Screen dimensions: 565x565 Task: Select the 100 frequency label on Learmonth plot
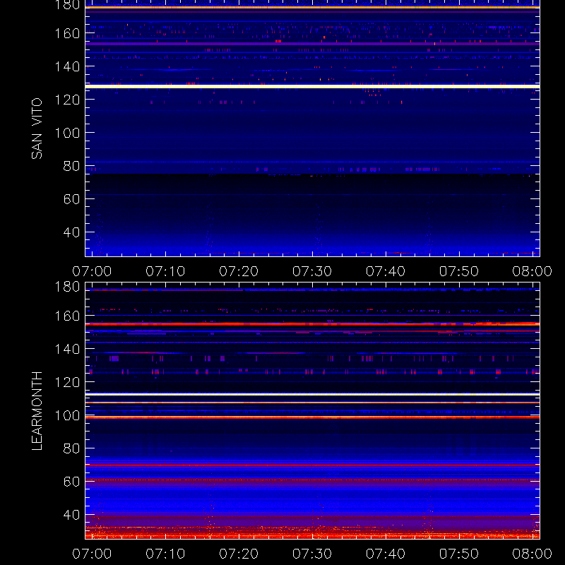point(67,415)
